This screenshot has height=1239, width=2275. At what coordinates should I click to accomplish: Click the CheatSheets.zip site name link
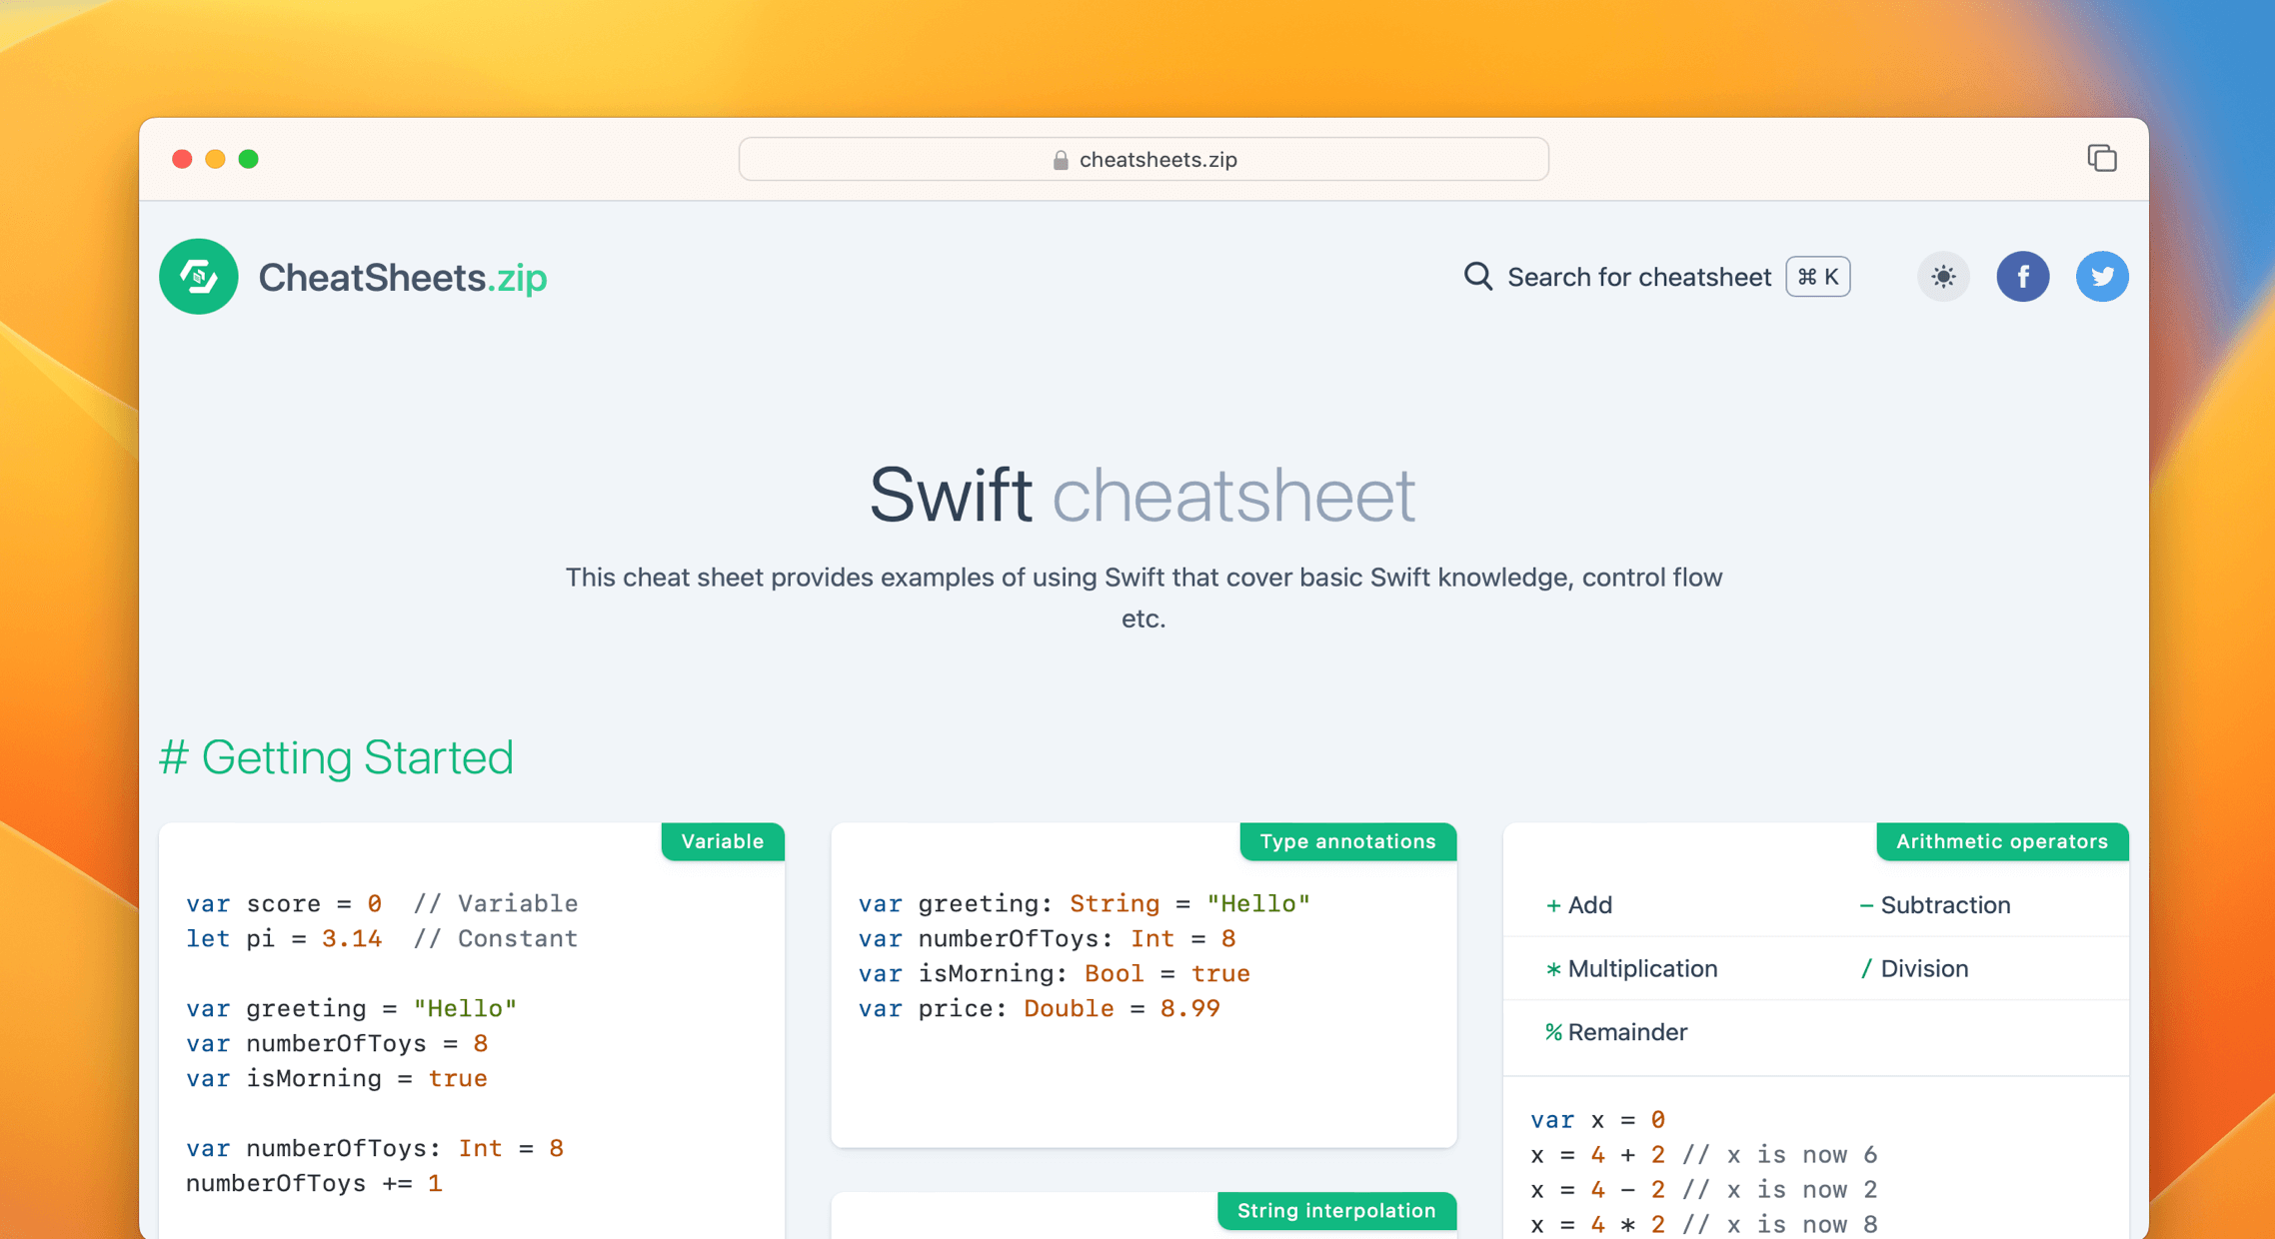[402, 277]
